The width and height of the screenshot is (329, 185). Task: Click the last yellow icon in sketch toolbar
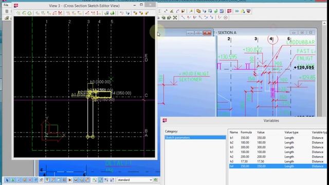(147, 13)
